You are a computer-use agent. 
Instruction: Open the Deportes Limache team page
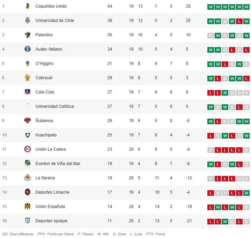point(52,192)
